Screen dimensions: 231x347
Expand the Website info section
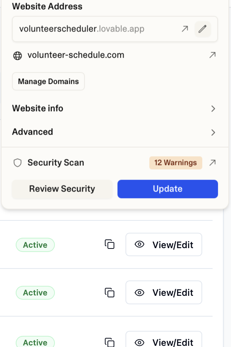tap(213, 109)
